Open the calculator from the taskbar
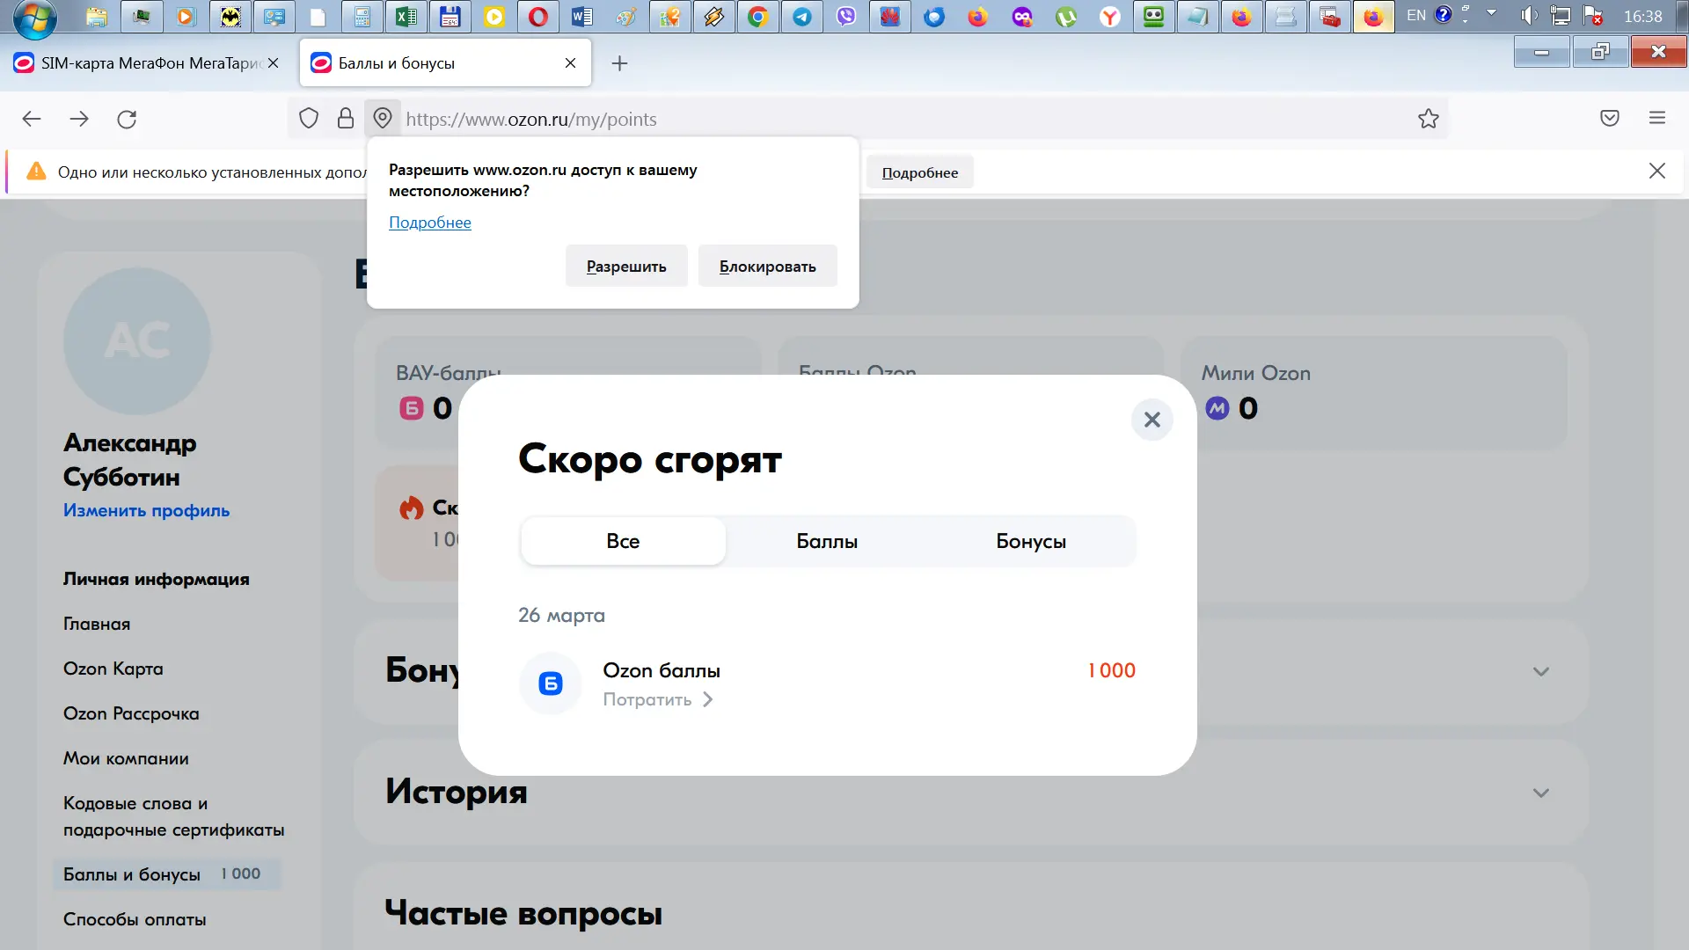 [x=362, y=17]
